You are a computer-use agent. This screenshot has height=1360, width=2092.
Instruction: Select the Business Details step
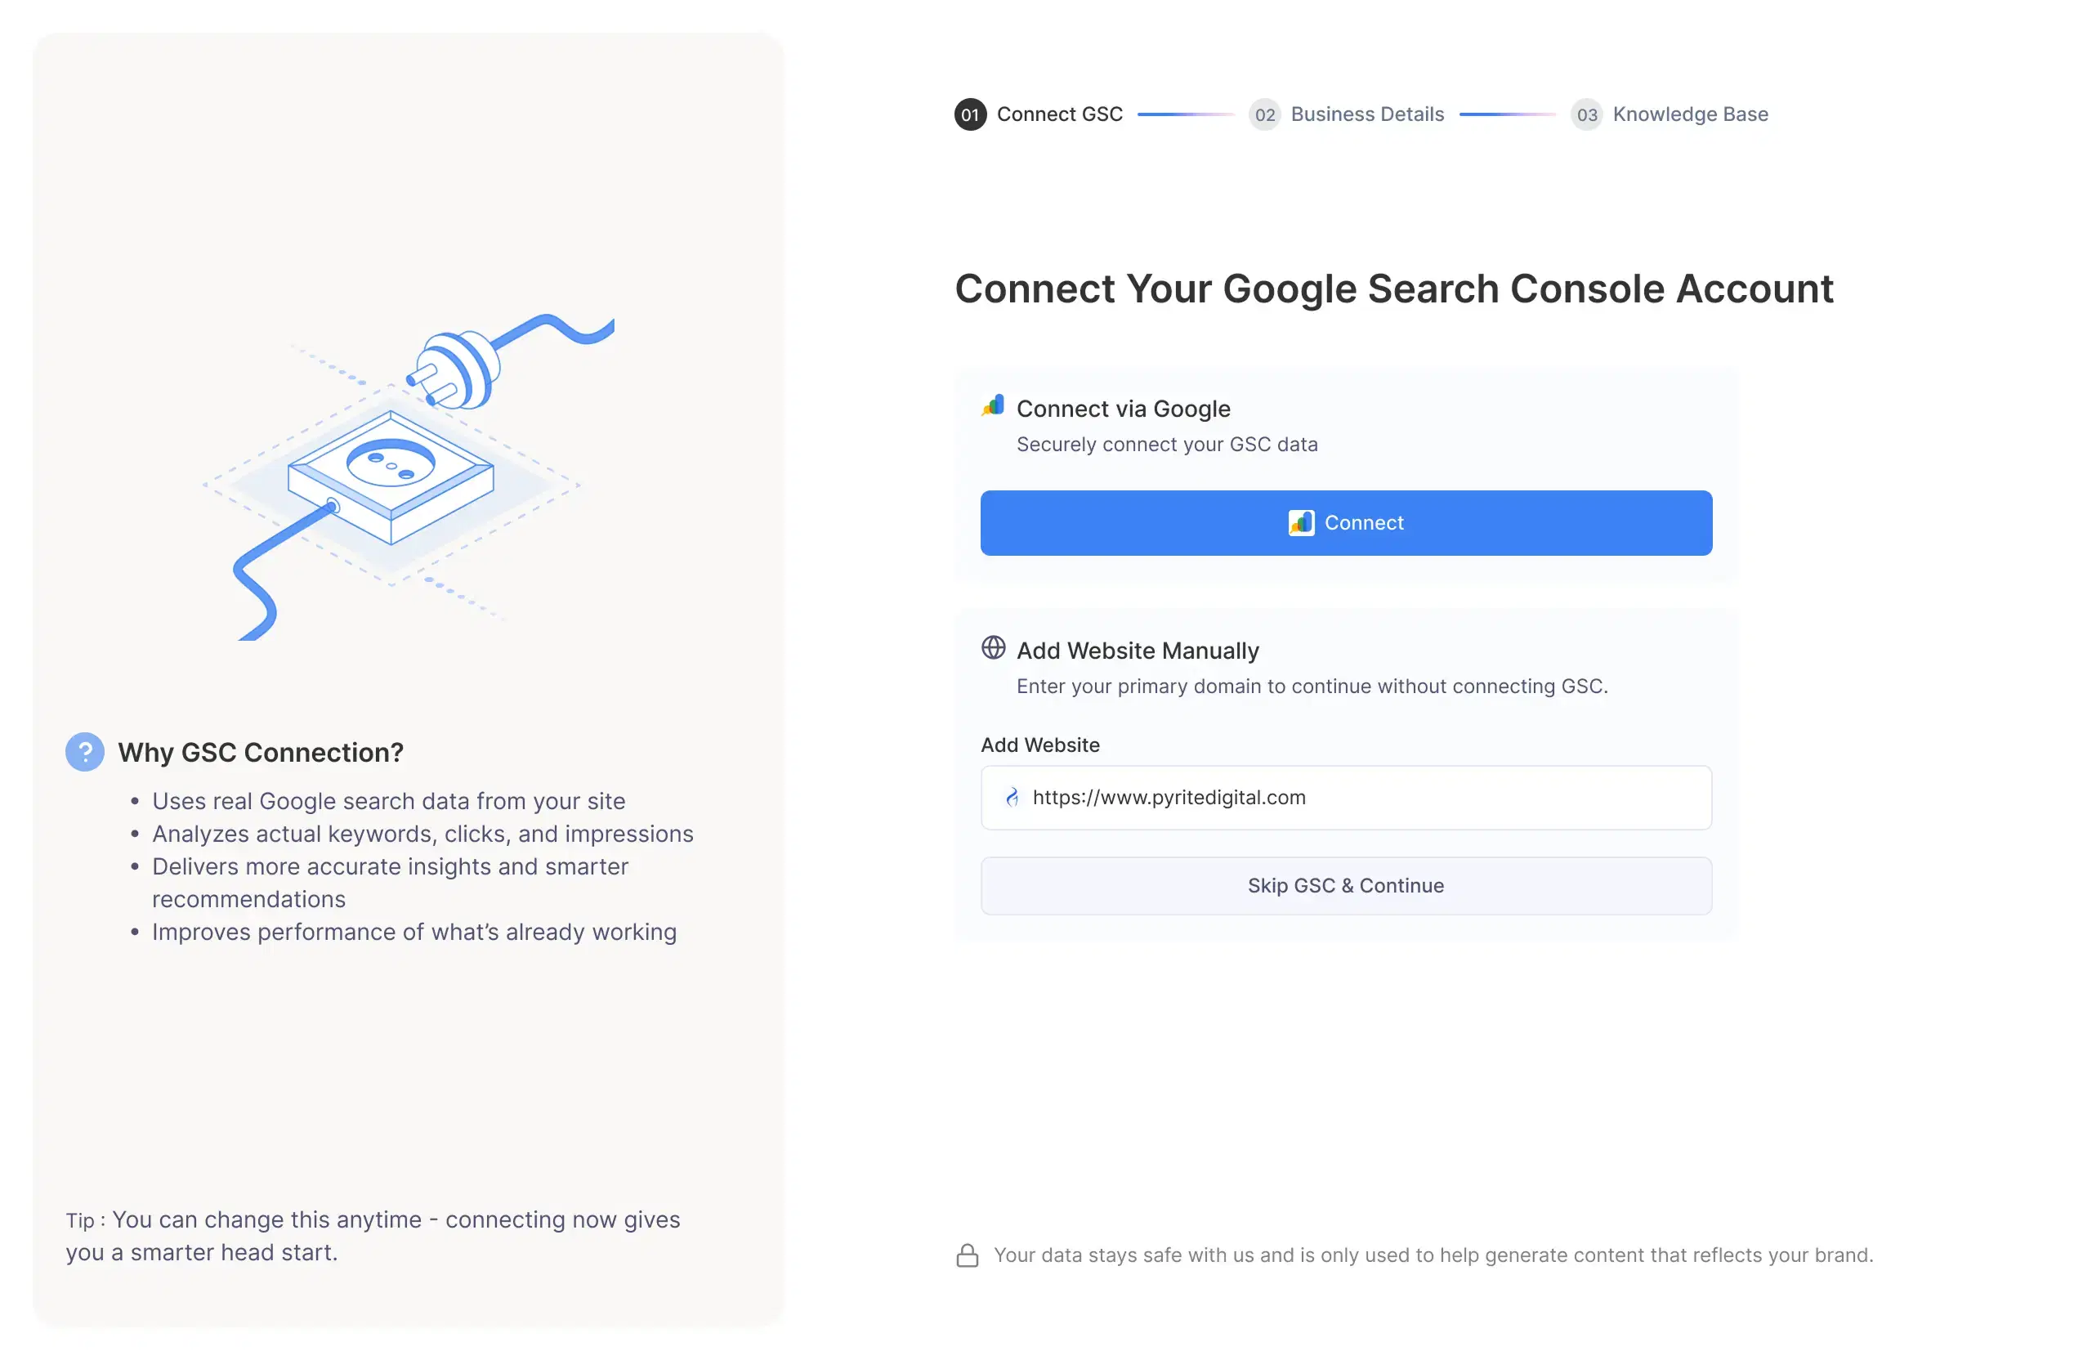(x=1368, y=114)
